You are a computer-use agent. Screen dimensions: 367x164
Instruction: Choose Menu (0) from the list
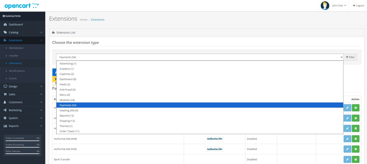click(200, 95)
